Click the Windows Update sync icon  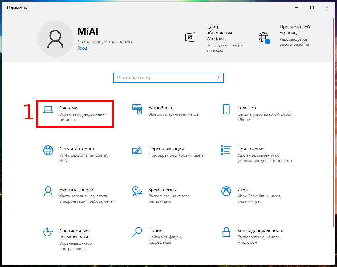coord(190,37)
